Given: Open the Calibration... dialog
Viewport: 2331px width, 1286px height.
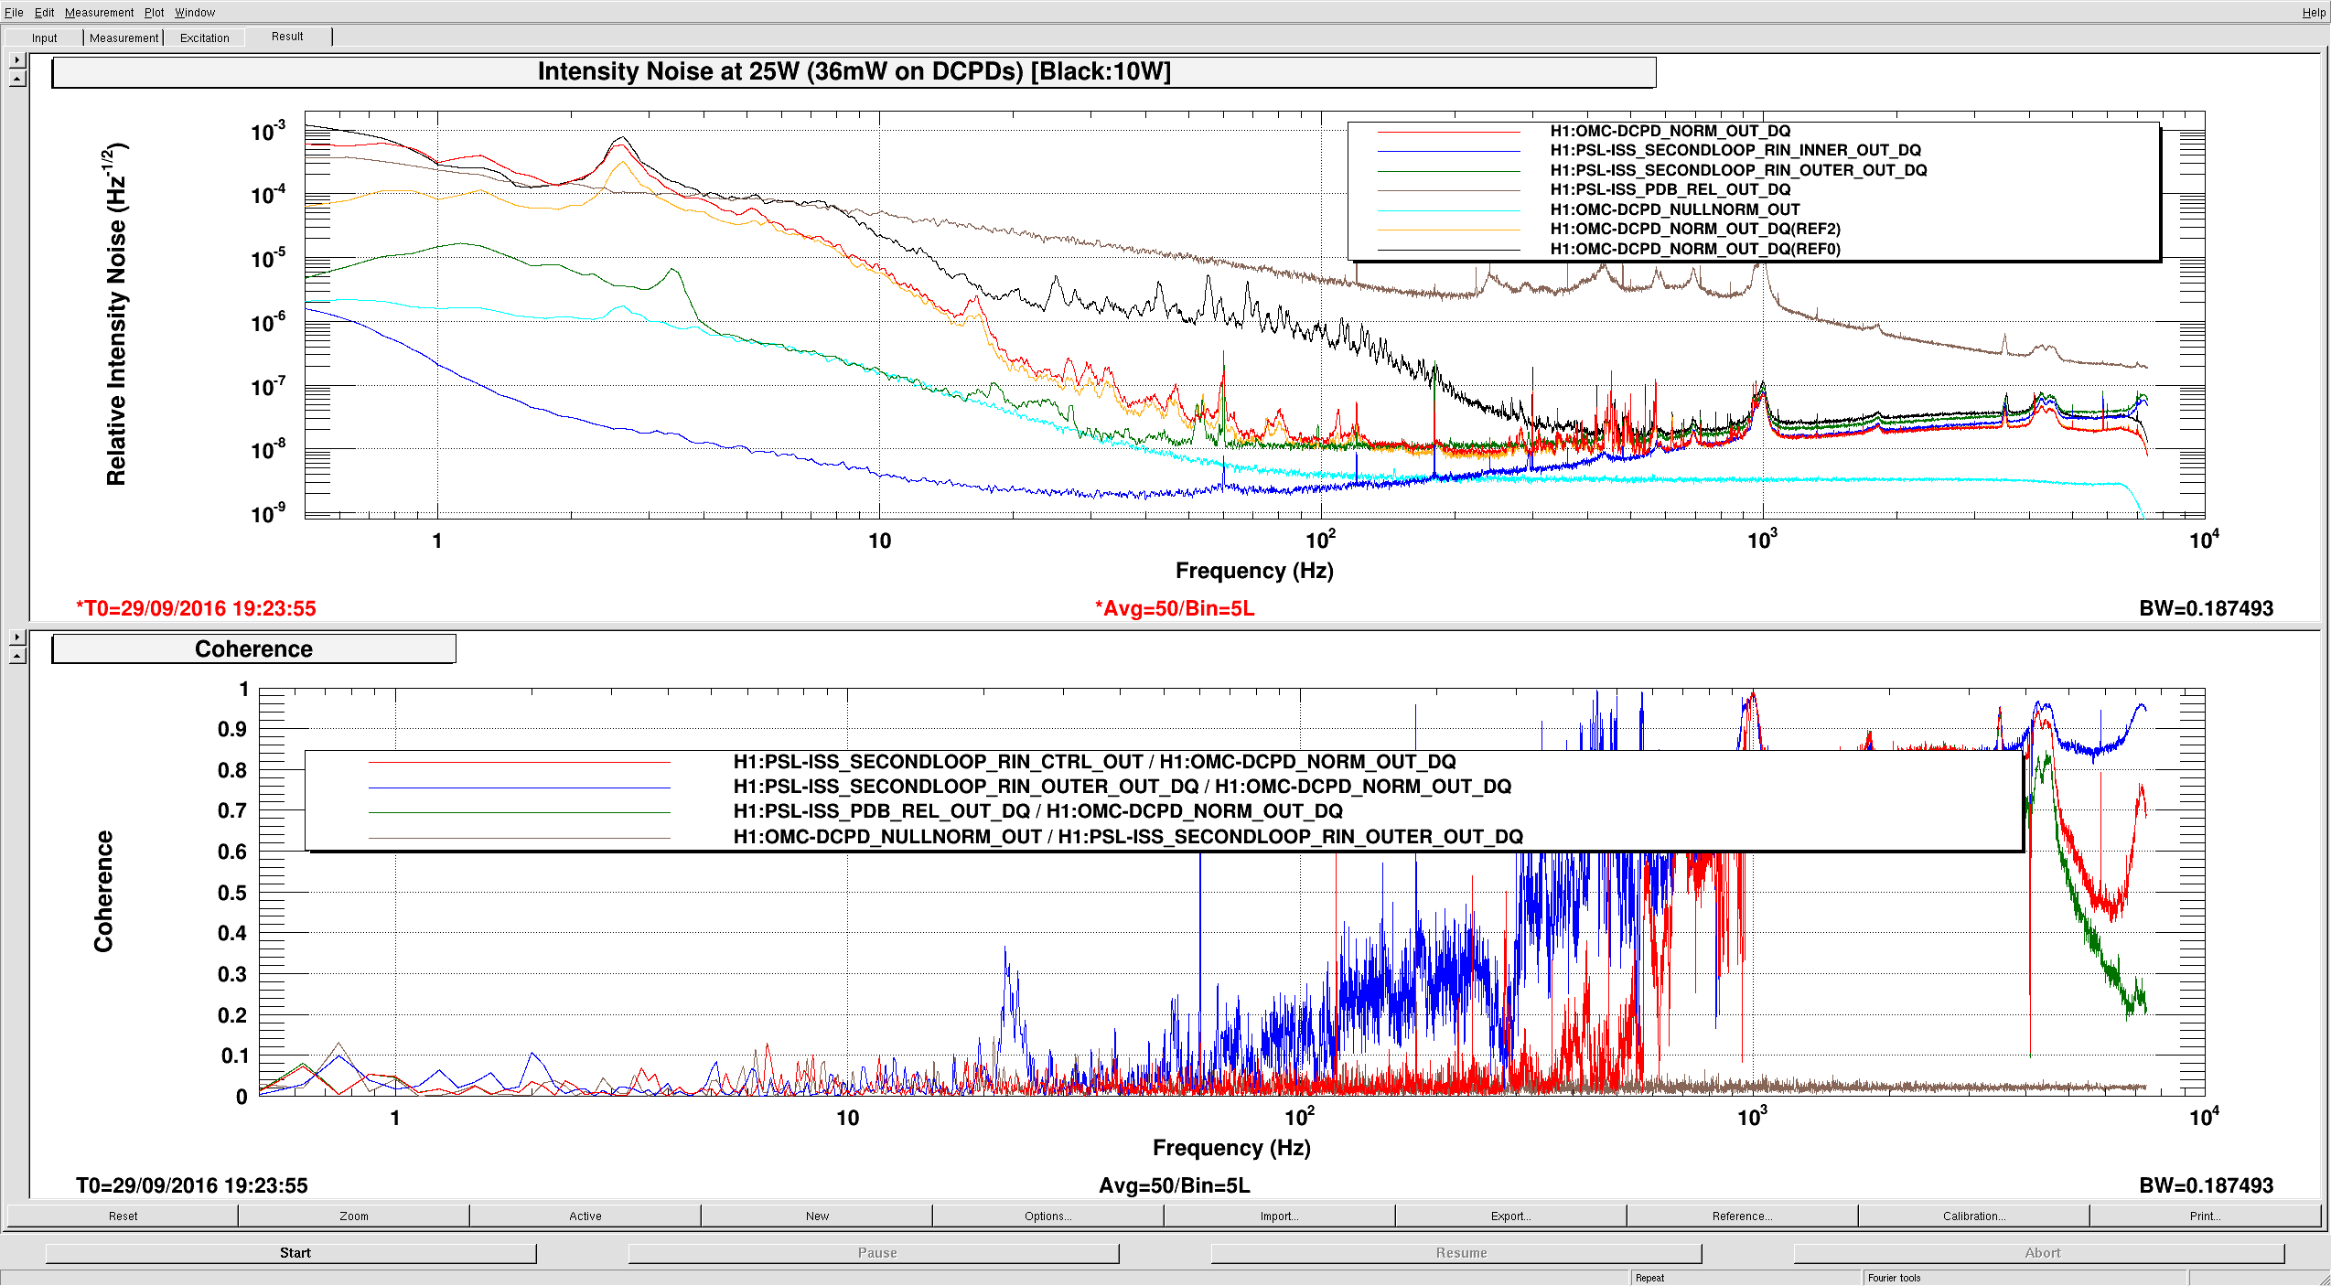Looking at the screenshot, I should [x=1973, y=1216].
